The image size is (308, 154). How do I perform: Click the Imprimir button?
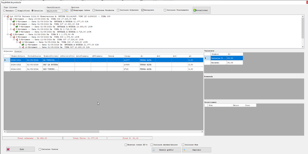(197, 150)
